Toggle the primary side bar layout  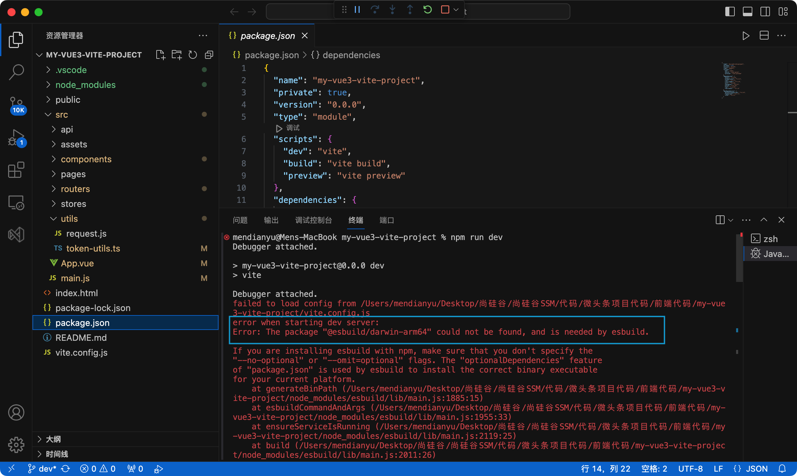(730, 11)
